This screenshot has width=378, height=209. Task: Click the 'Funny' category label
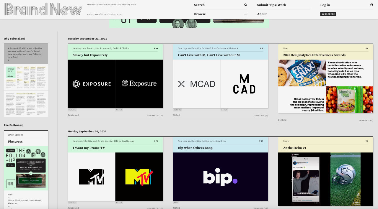click(x=286, y=141)
